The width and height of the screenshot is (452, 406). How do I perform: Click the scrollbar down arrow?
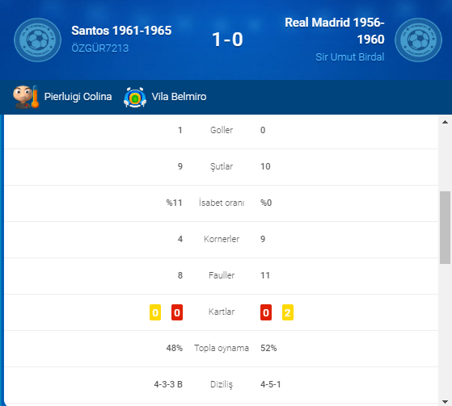click(x=445, y=402)
